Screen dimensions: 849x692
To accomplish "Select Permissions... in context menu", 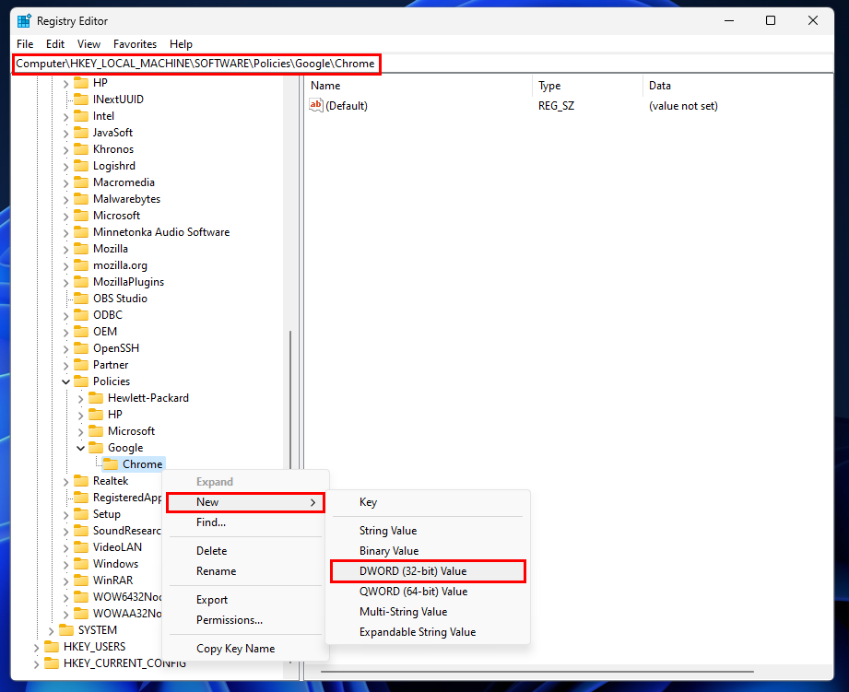I will point(246,620).
